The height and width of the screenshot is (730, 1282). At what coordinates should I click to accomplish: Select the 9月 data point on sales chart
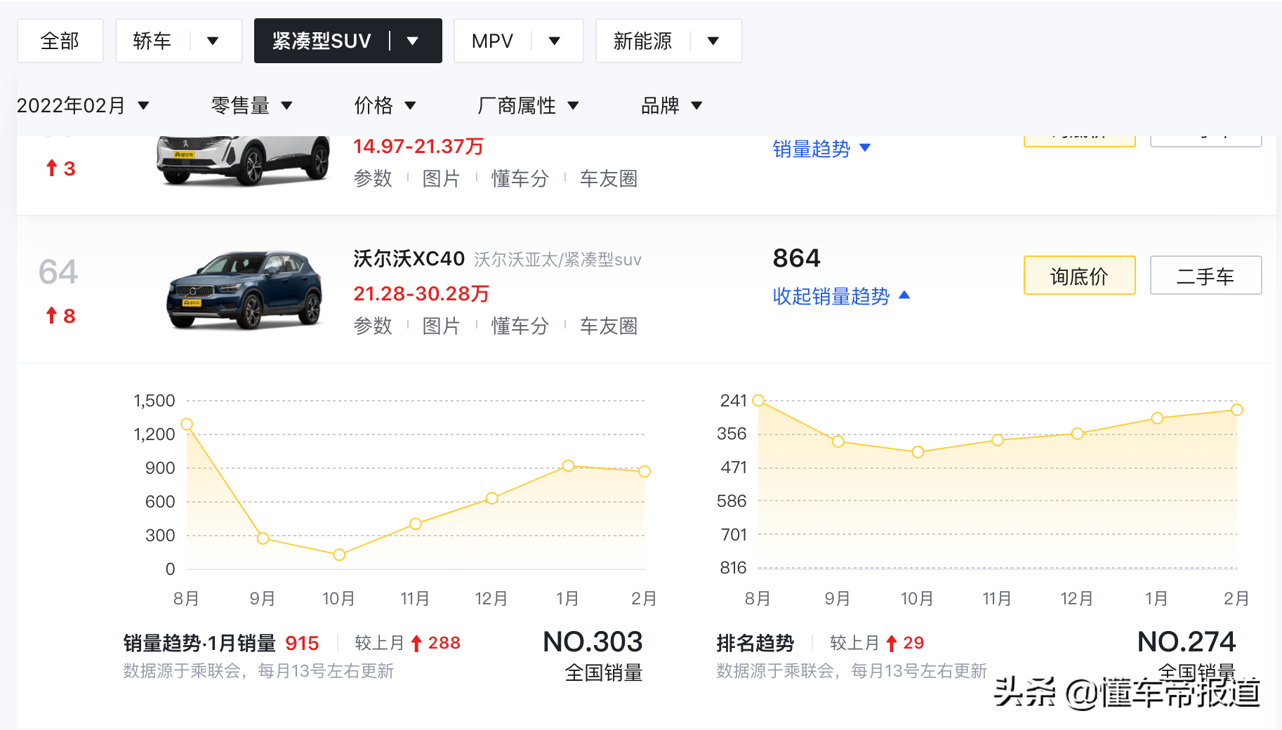263,538
